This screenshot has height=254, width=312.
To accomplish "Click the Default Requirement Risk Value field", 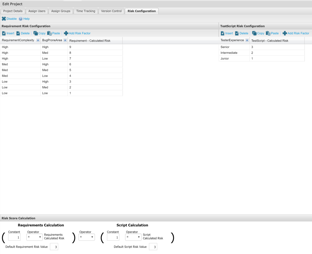I will pyautogui.click(x=54, y=247).
